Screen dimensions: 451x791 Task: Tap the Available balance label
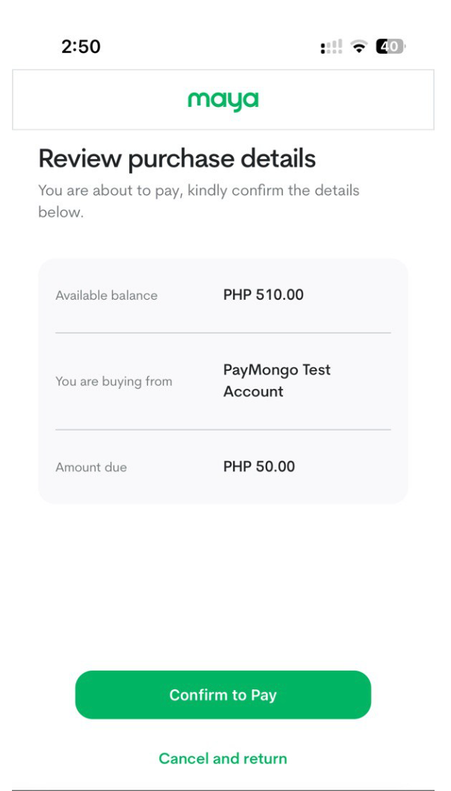[x=106, y=295]
